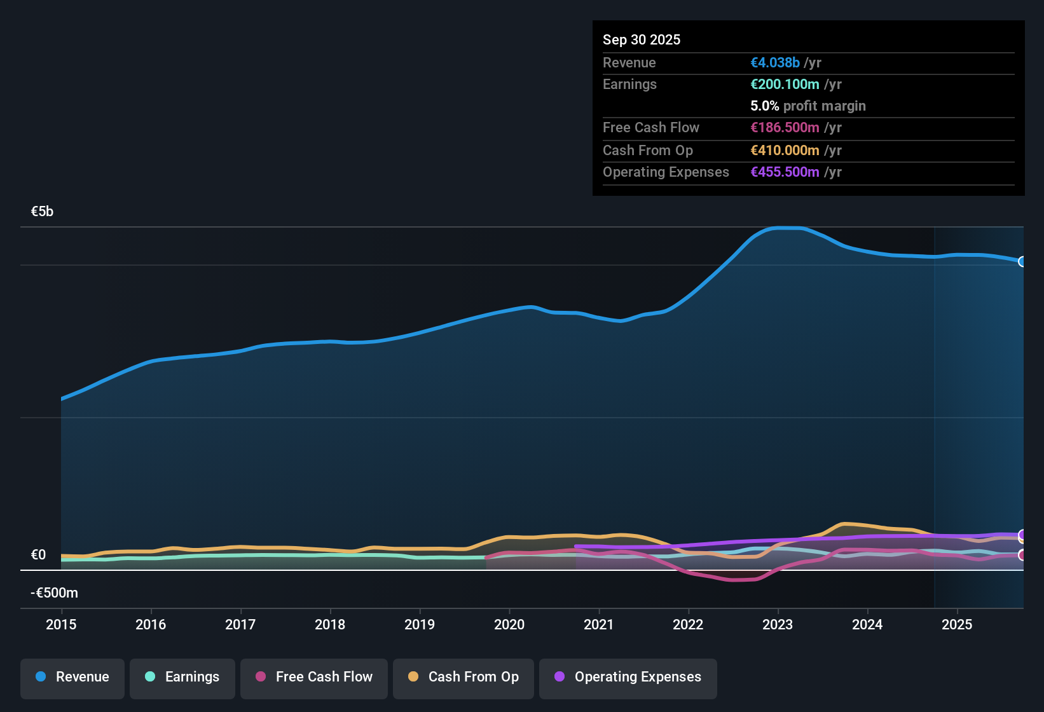Viewport: 1044px width, 712px height.
Task: Click the €0 gridline label on chart
Action: 39,554
